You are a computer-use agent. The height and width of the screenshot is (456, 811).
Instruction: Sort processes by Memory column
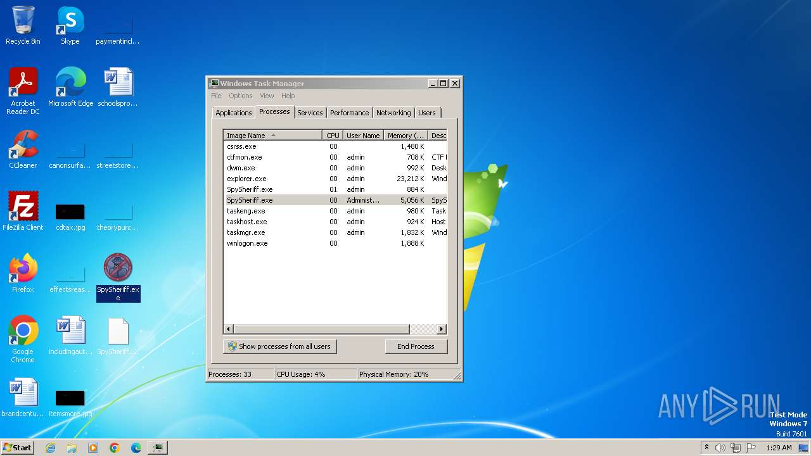[405, 136]
